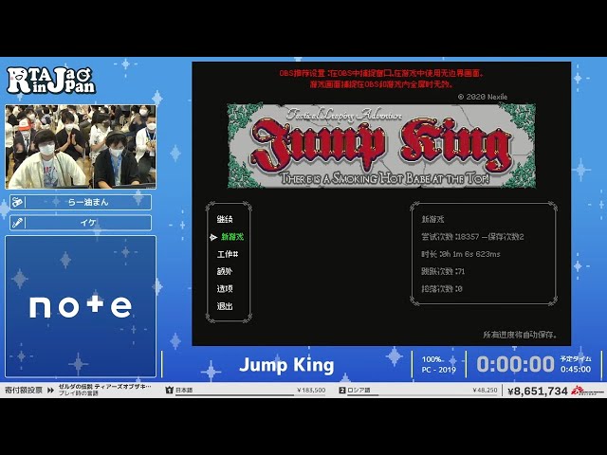Click the 新游戏 heading in the stats panel
This screenshot has height=455, width=607.
pyautogui.click(x=432, y=219)
